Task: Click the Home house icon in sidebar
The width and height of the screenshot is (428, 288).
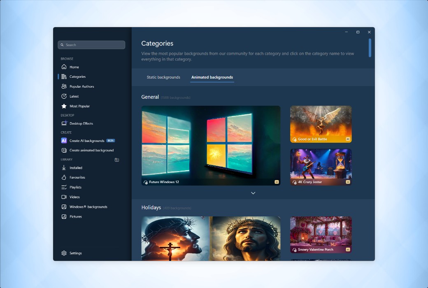Action: tap(64, 67)
